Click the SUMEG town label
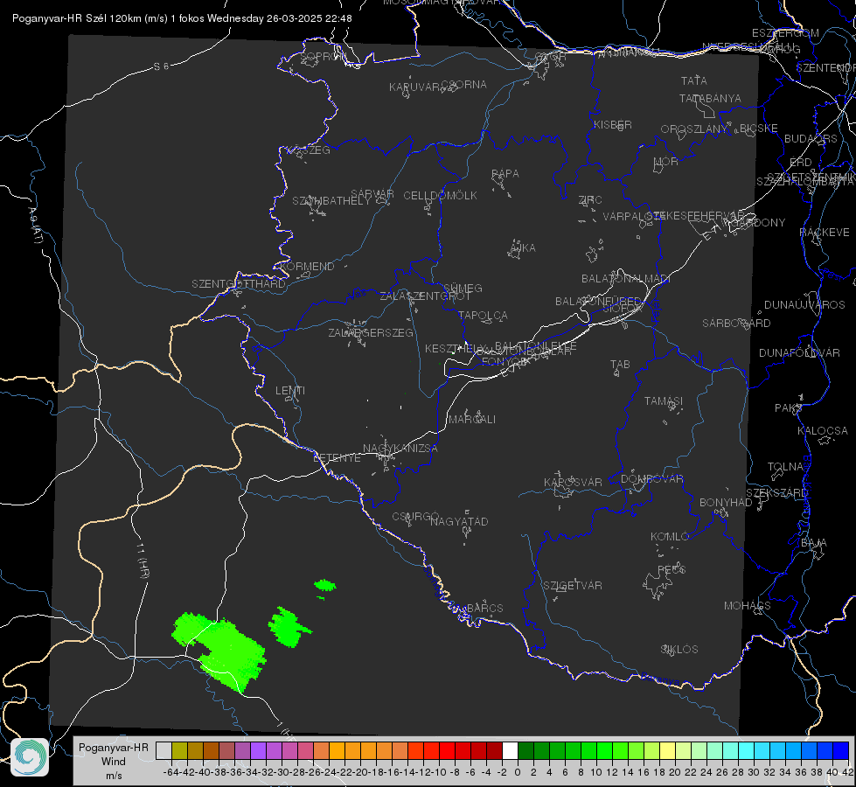This screenshot has height=787, width=856. [x=463, y=289]
